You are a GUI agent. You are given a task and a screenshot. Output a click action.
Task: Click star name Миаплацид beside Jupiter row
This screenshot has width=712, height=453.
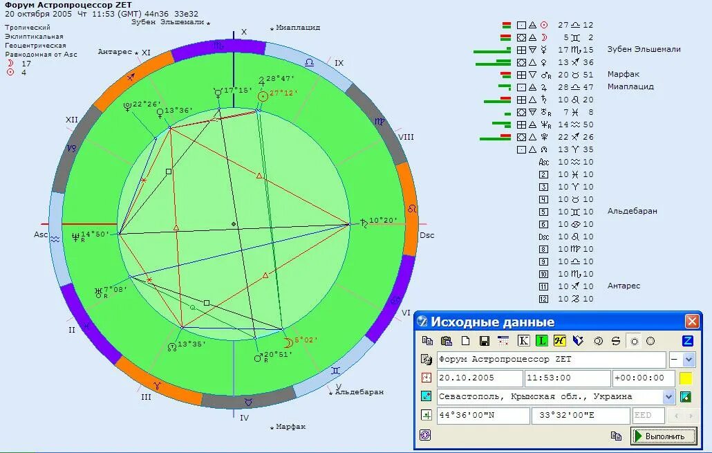tap(630, 86)
